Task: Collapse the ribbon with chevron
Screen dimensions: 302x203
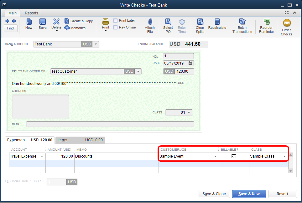Action: [x=294, y=13]
